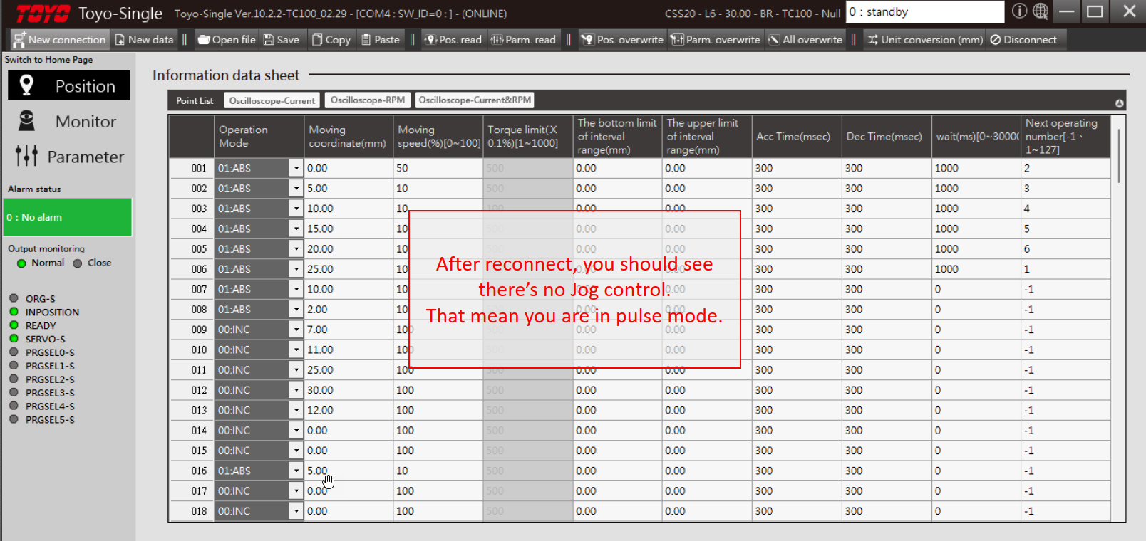The width and height of the screenshot is (1146, 541).
Task: Open the Position page
Action: tap(69, 85)
